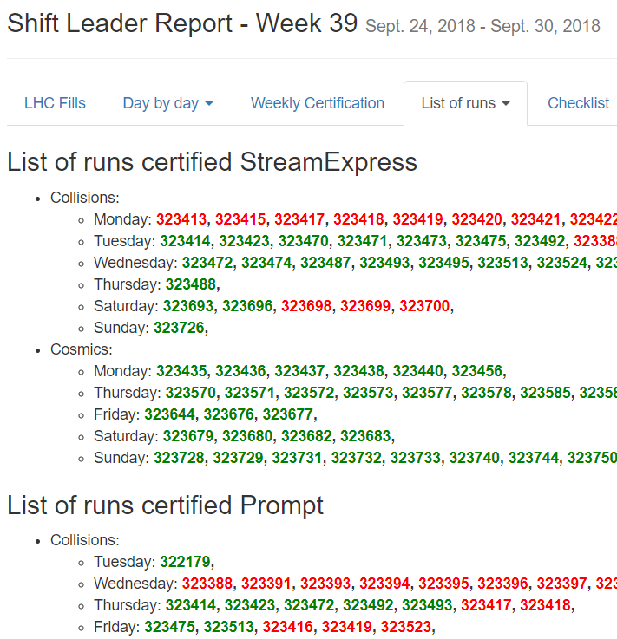The height and width of the screenshot is (639, 617).
Task: Select run 323471 on Tuesday row
Action: coord(362,241)
